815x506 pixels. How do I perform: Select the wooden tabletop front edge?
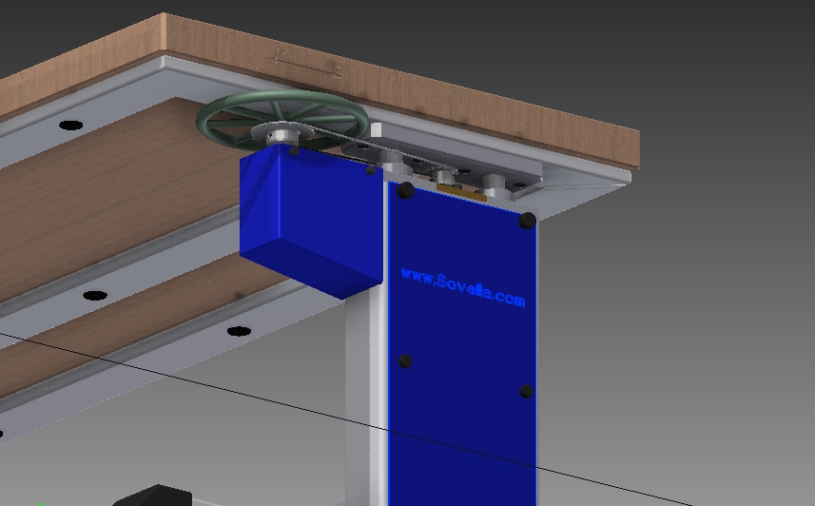click(400, 91)
